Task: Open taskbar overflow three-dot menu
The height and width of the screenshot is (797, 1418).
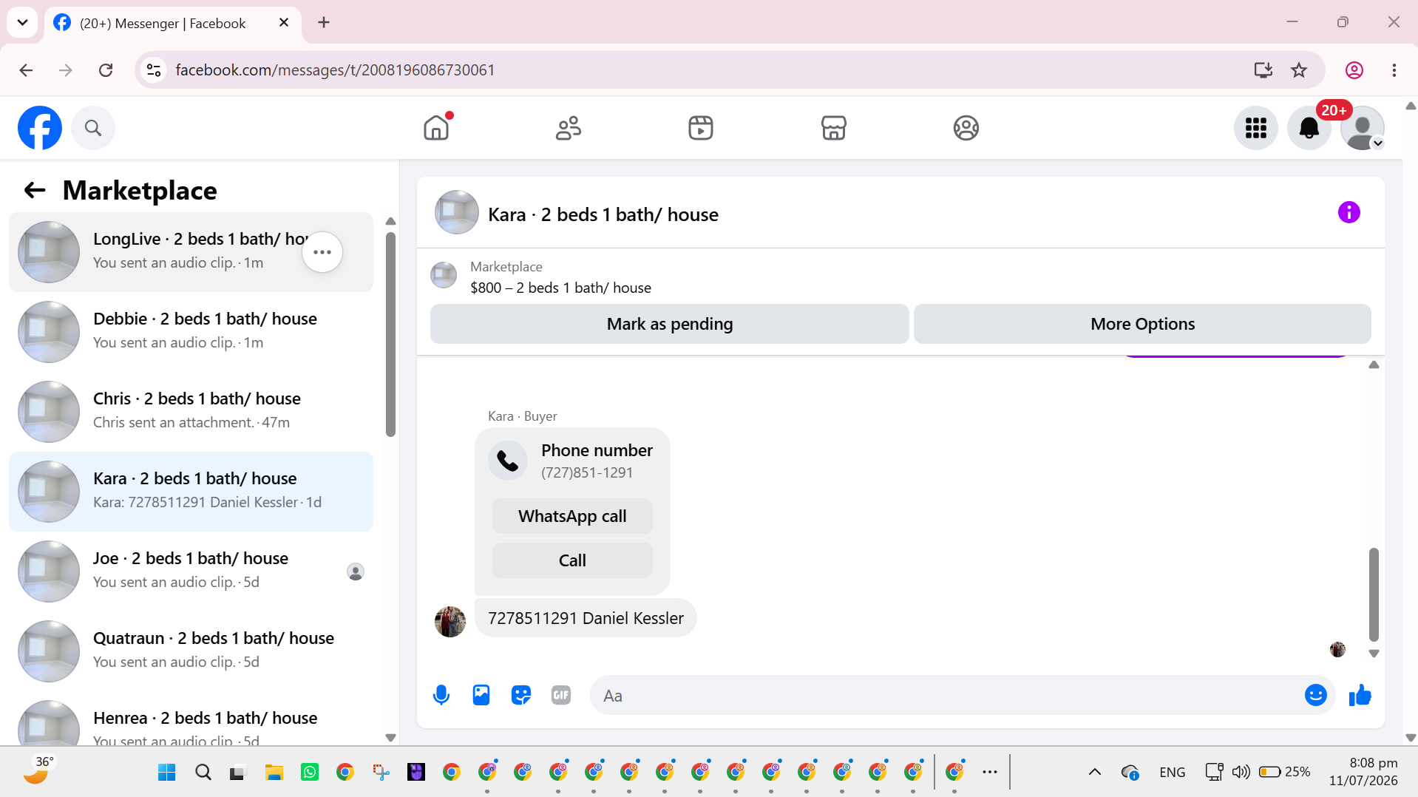Action: point(990,772)
